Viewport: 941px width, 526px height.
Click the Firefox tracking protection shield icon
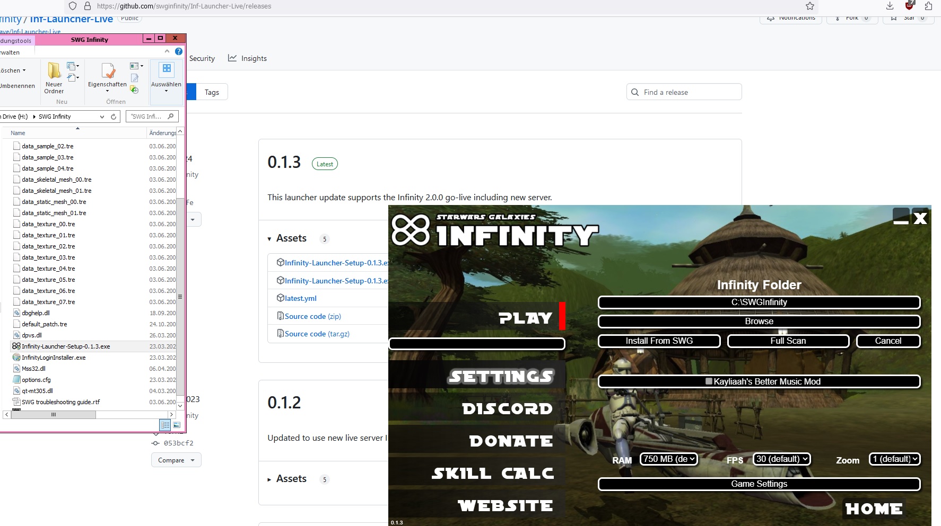click(73, 6)
